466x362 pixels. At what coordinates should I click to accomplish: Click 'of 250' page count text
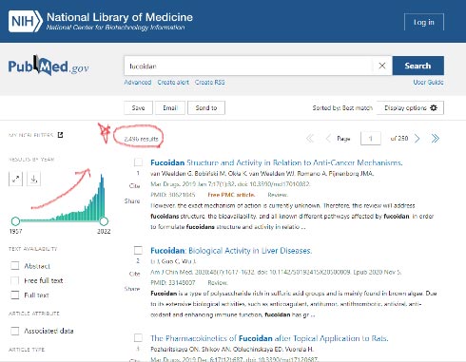click(x=399, y=139)
